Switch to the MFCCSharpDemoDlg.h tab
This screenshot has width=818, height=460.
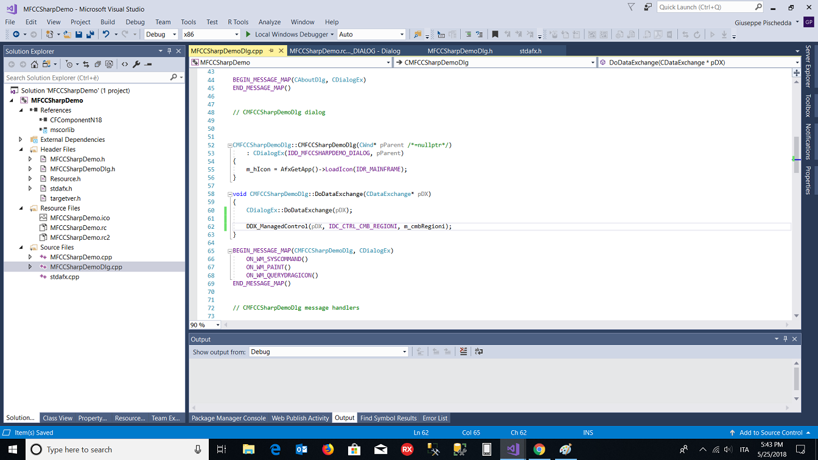click(460, 51)
